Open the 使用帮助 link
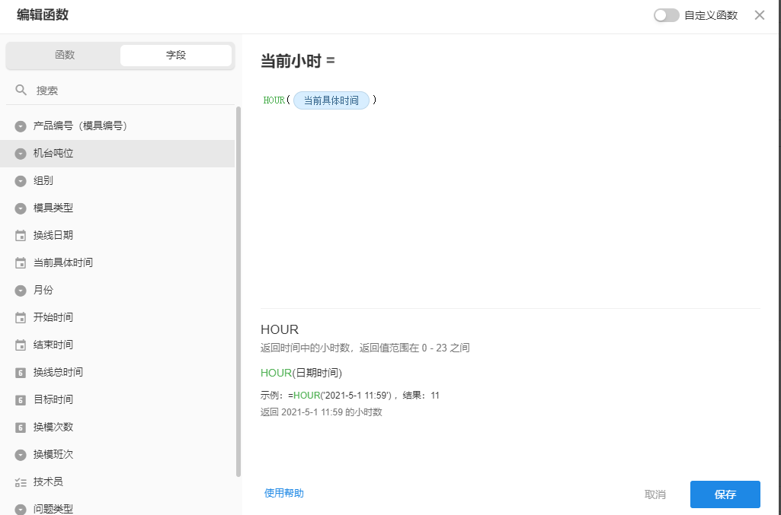781x515 pixels. [284, 494]
